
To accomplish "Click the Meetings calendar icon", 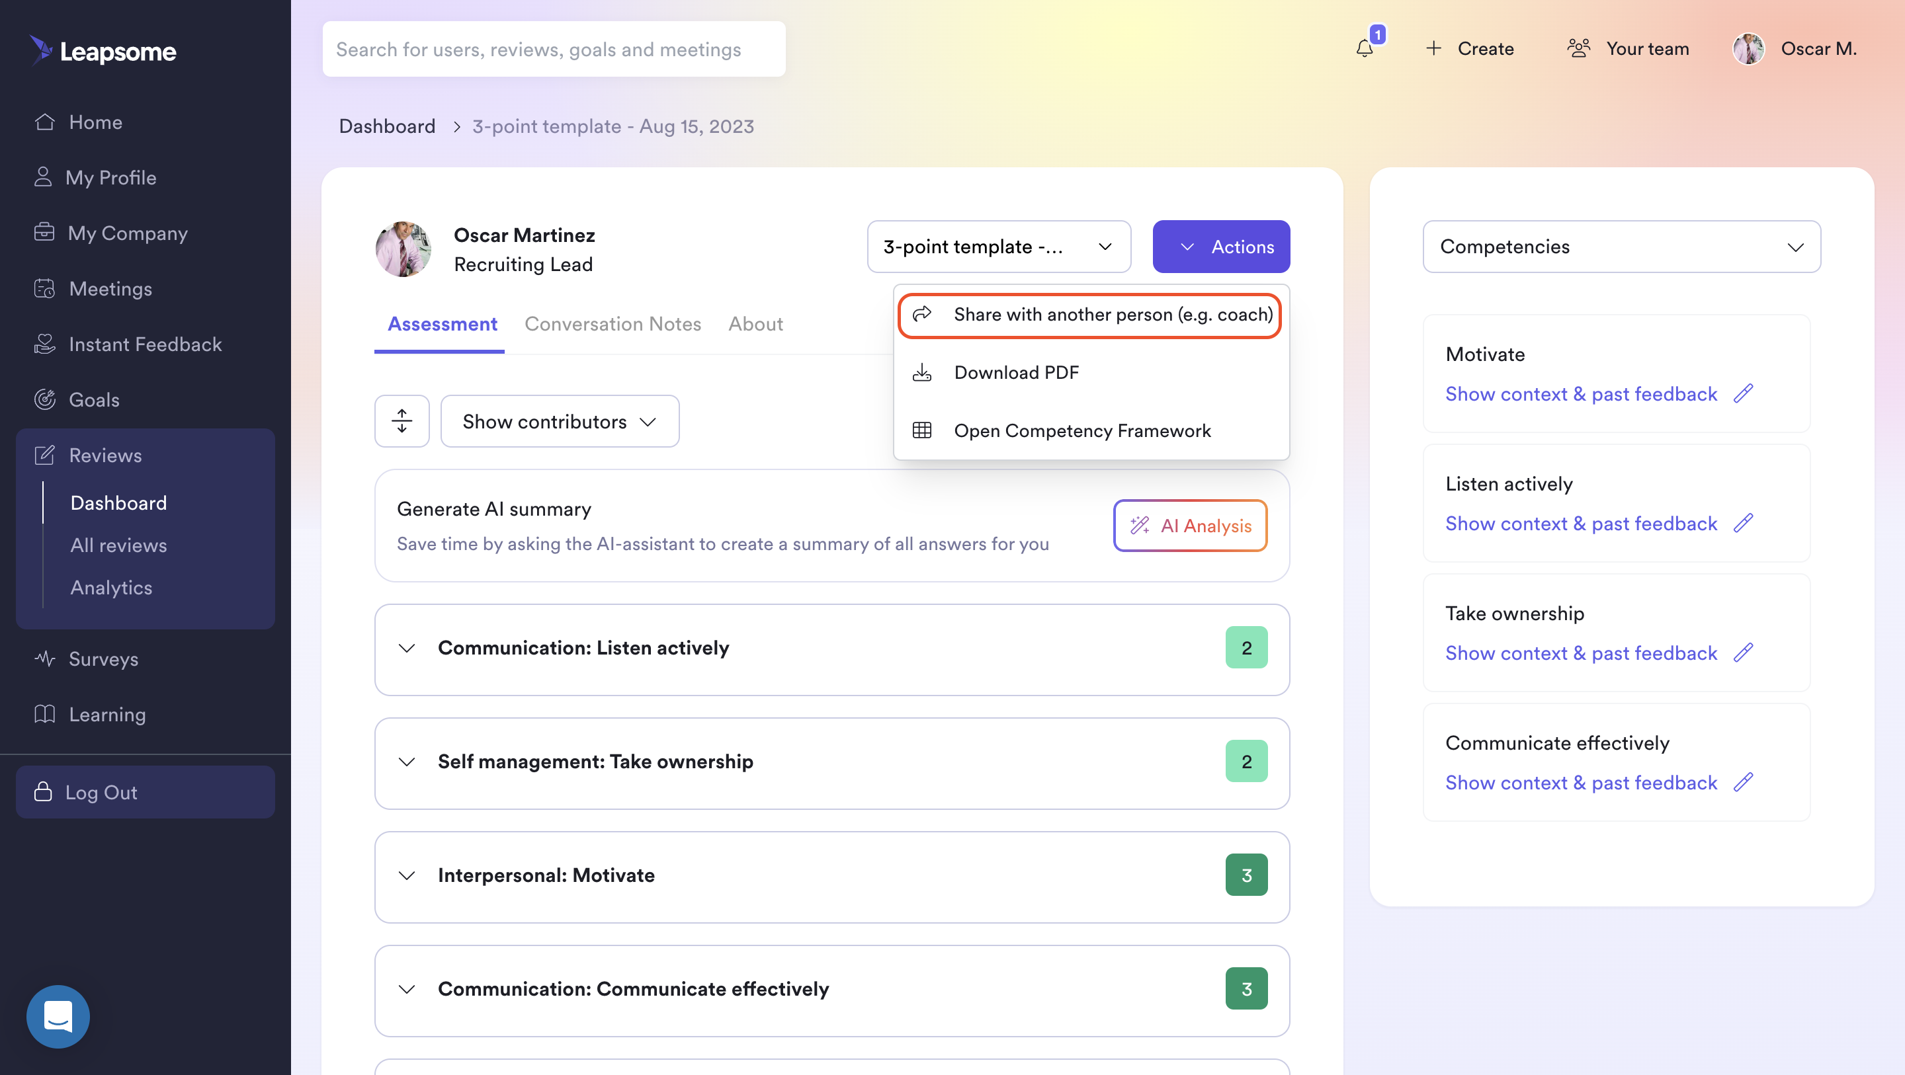I will click(44, 288).
